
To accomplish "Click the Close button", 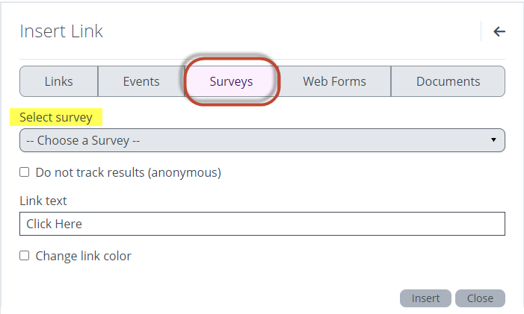I will (x=480, y=298).
